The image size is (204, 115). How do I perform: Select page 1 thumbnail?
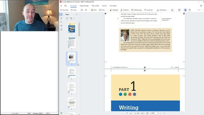[x=72, y=28]
